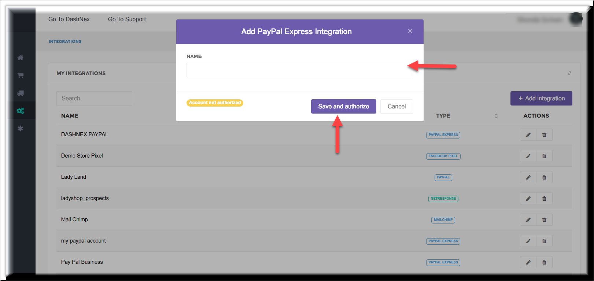This screenshot has height=281, width=594.
Task: Open the delivery truck sidebar icon
Action: click(x=21, y=93)
